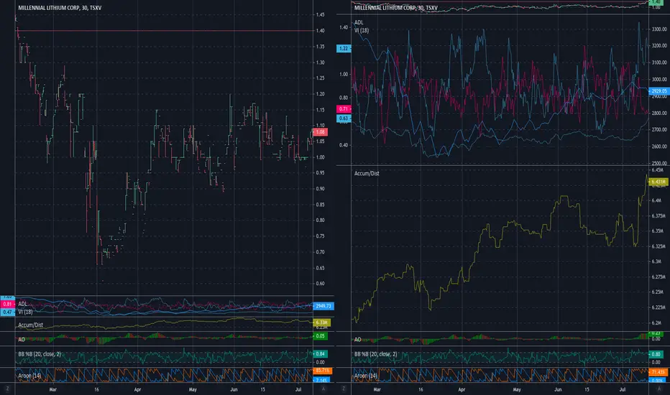Viewport: 670px width, 395px height.
Task: Click the Z timezone button on right chart
Action: pos(344,389)
